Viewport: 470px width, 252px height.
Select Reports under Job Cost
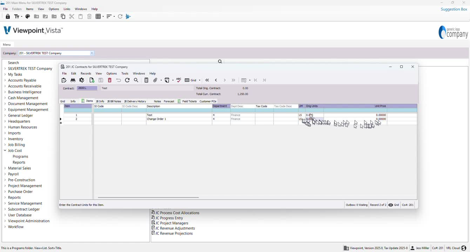coord(19,162)
